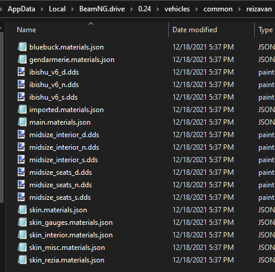
Task: Select file bluebuck.materials.json
Action: (x=66, y=47)
